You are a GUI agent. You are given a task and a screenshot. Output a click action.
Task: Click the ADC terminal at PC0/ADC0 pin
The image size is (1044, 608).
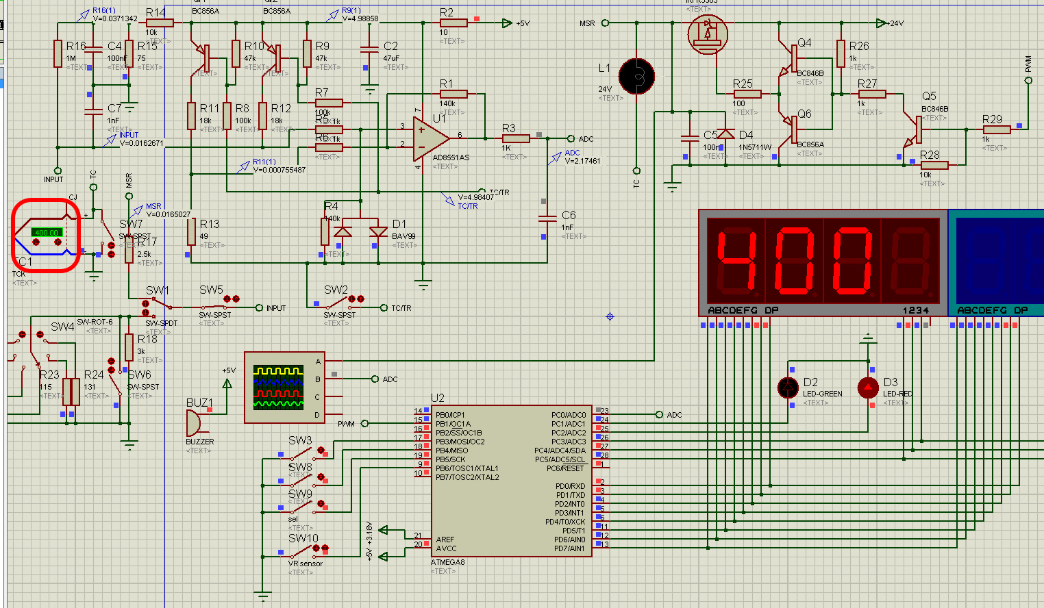click(659, 415)
